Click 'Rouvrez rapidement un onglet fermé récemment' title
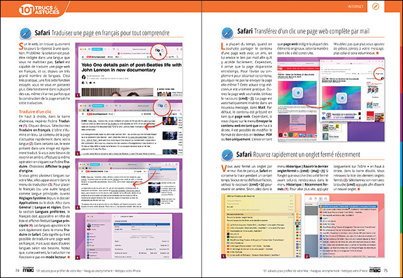The height and width of the screenshot is (278, 403). click(307, 155)
